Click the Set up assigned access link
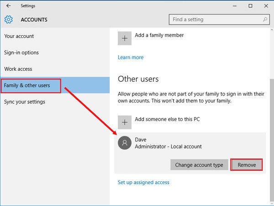The height and width of the screenshot is (206, 274). [x=143, y=182]
